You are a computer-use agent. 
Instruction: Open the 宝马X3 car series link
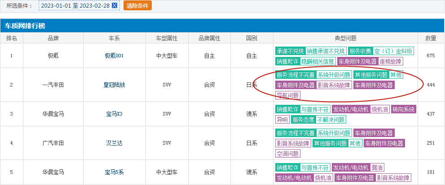tap(114, 114)
